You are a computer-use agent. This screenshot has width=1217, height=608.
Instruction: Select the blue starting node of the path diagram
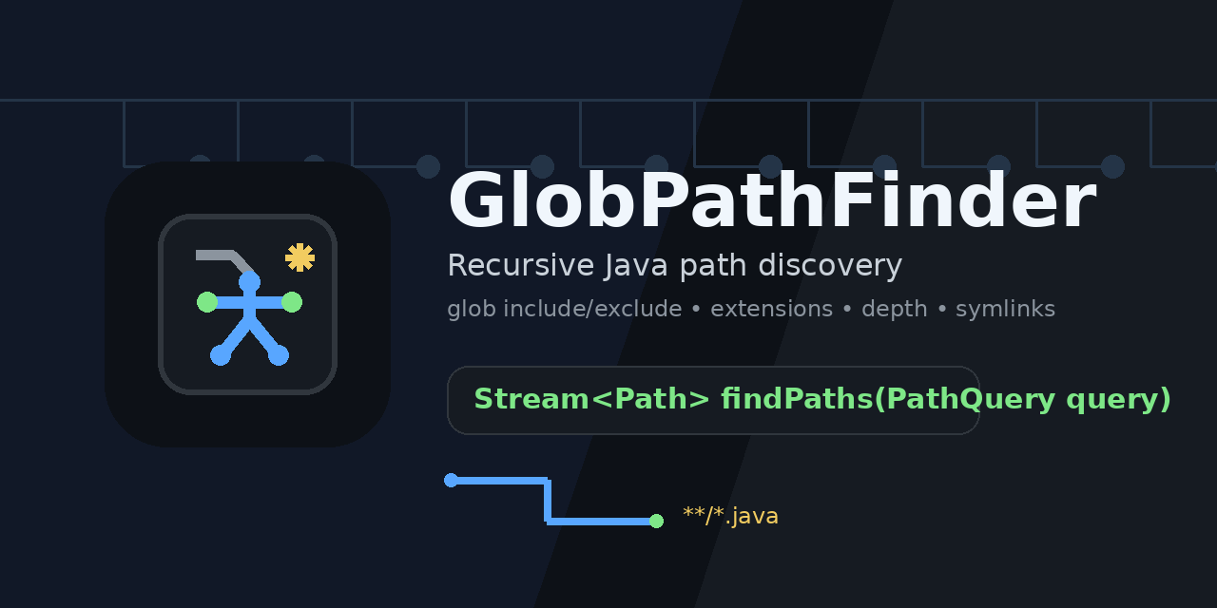point(449,479)
